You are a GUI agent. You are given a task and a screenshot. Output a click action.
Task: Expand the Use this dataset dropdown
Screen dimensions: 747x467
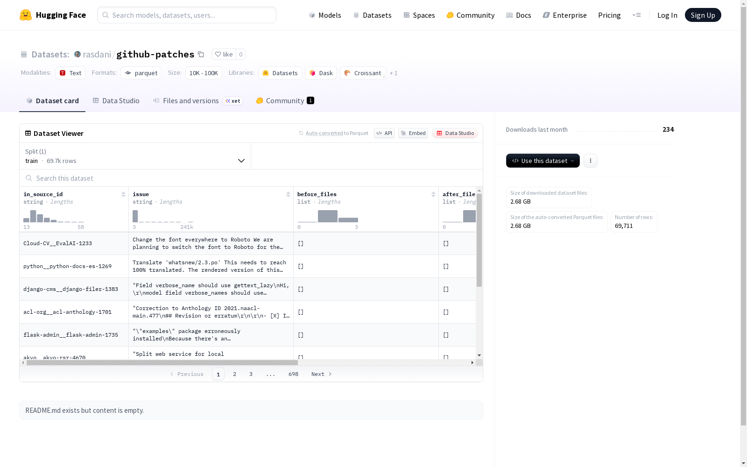click(x=543, y=161)
